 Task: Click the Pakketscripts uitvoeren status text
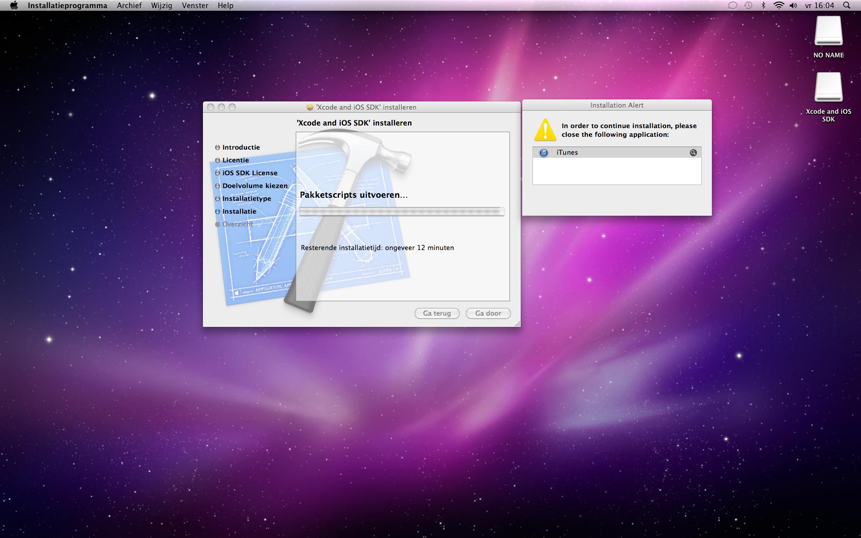click(354, 195)
